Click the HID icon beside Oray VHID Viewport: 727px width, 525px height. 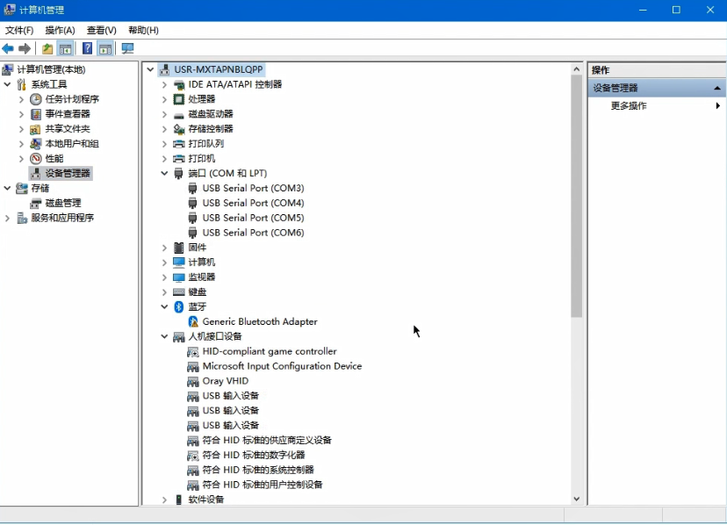pyautogui.click(x=193, y=381)
